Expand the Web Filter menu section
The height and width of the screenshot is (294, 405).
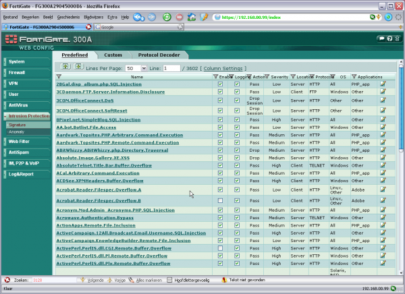[27, 142]
